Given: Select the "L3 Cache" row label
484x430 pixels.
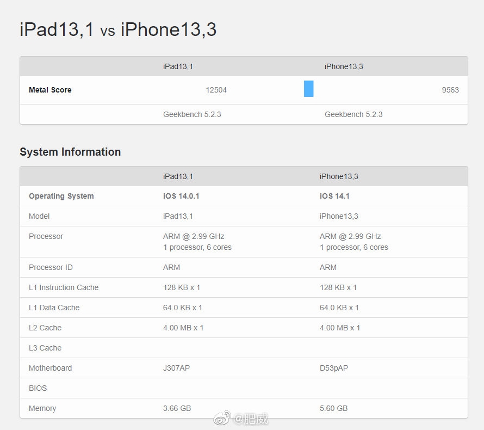Looking at the screenshot, I should tap(45, 348).
